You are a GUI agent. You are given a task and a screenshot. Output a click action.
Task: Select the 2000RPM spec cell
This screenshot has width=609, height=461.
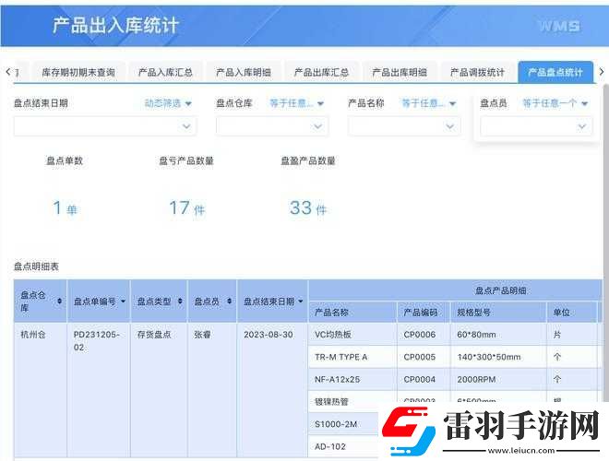(x=498, y=380)
